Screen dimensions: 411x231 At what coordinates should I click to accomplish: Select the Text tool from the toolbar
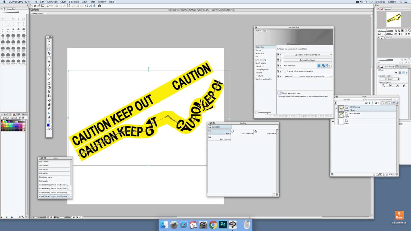(x=49, y=117)
